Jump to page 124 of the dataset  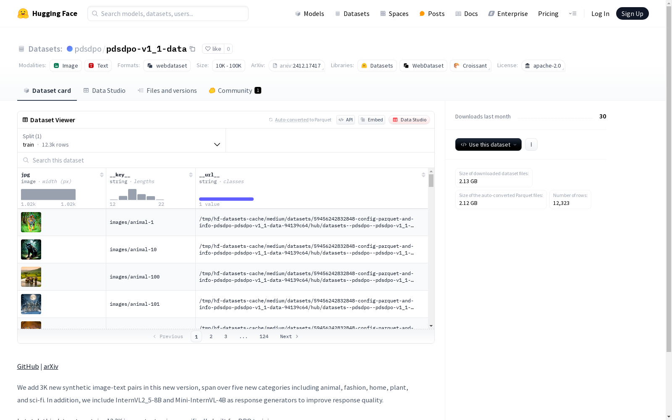tap(264, 336)
